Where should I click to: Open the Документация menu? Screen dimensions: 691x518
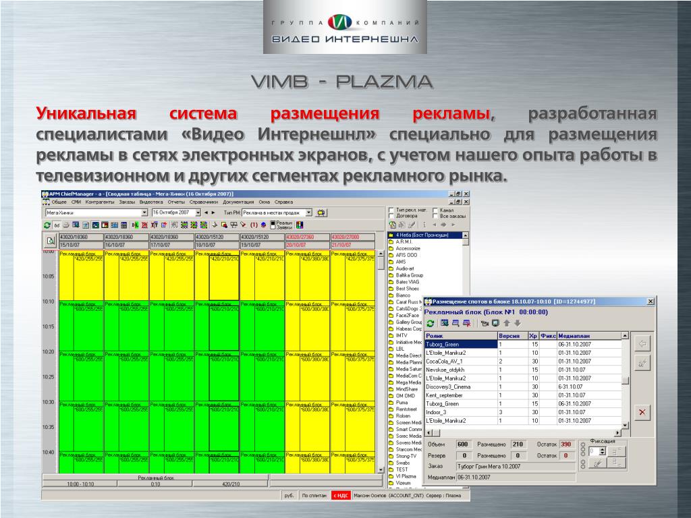coord(238,202)
